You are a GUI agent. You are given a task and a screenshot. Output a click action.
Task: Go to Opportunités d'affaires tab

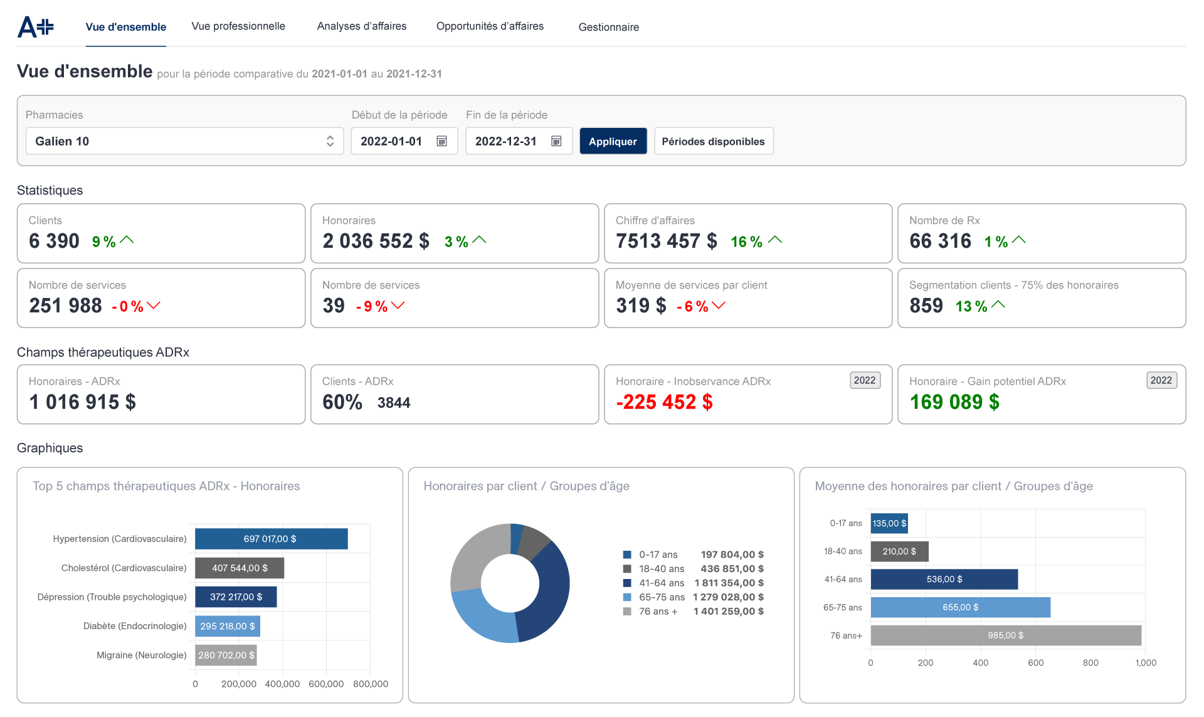(x=490, y=26)
